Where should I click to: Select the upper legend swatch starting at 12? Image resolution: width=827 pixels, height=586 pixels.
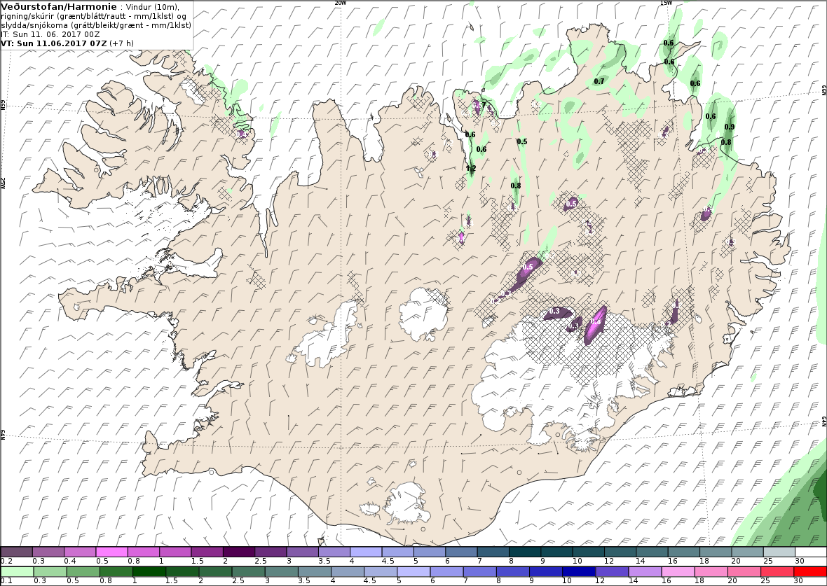coord(620,552)
